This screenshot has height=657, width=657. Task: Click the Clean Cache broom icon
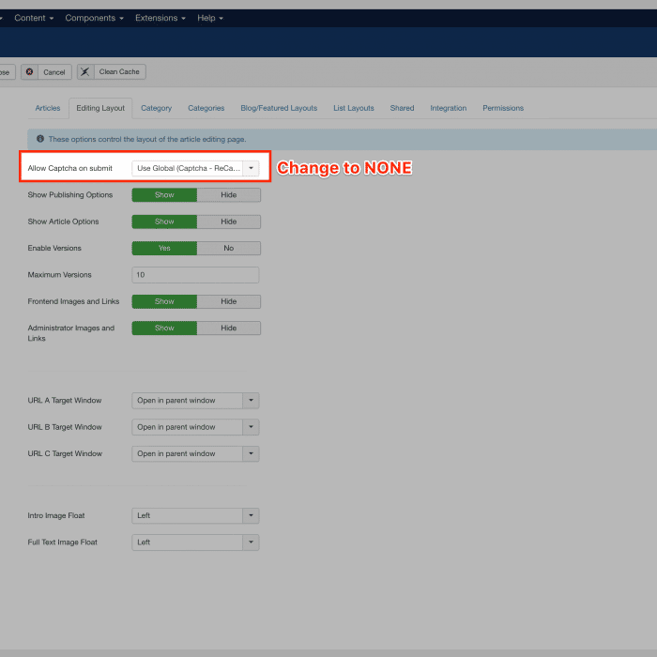point(86,72)
